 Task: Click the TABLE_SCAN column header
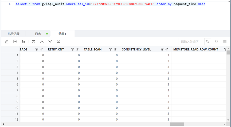tap(93, 49)
